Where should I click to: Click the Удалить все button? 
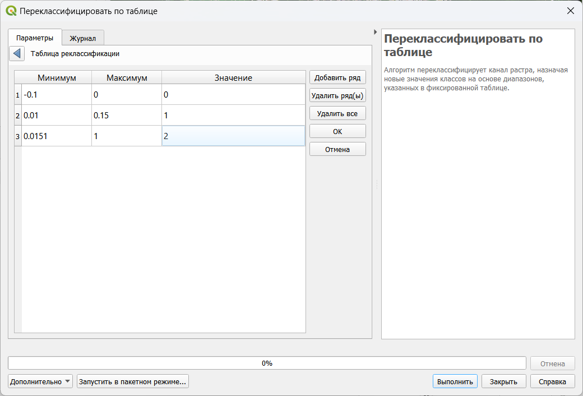[x=337, y=113]
